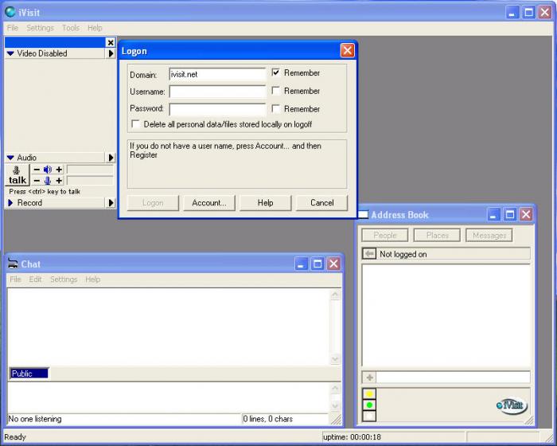Open the Chat window File menu
557x446 pixels.
[x=15, y=280]
